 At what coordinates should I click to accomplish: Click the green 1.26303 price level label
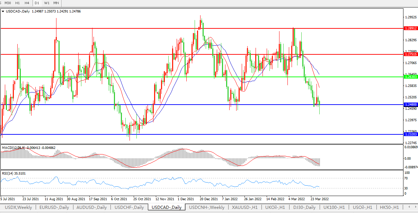click(411, 77)
